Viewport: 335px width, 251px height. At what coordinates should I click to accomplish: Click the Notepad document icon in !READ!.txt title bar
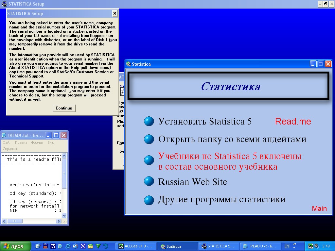(x=4, y=135)
